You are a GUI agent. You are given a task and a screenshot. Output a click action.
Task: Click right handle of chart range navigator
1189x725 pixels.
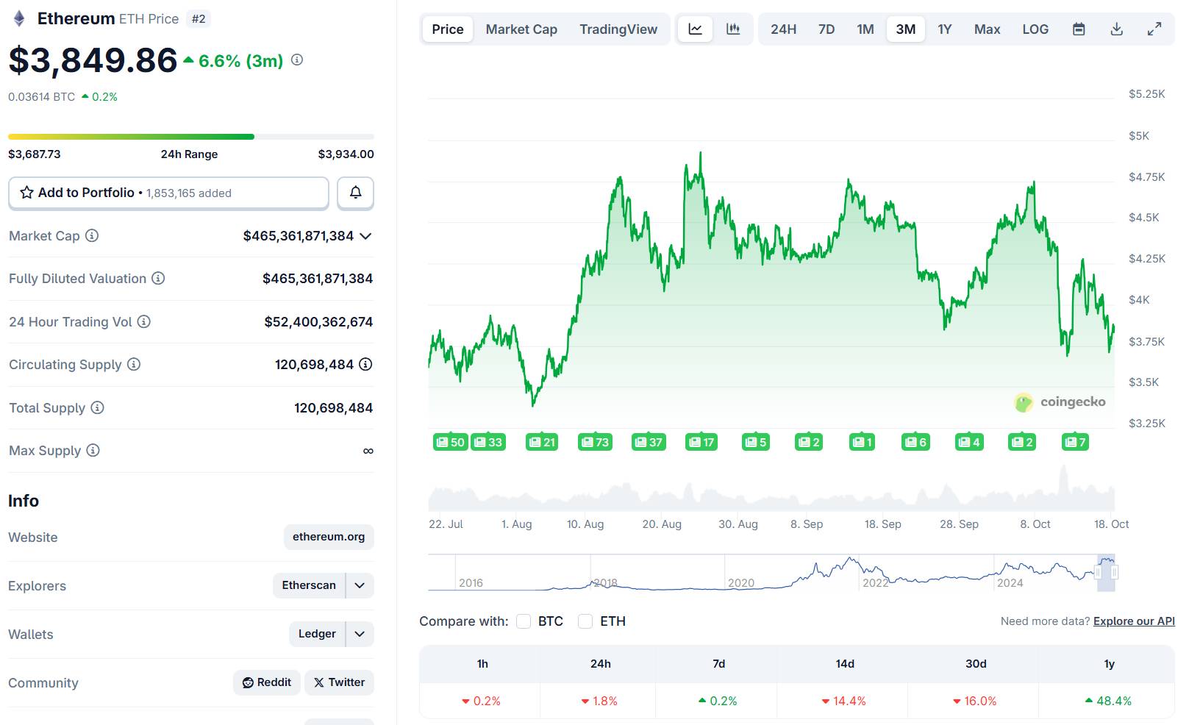[1115, 572]
